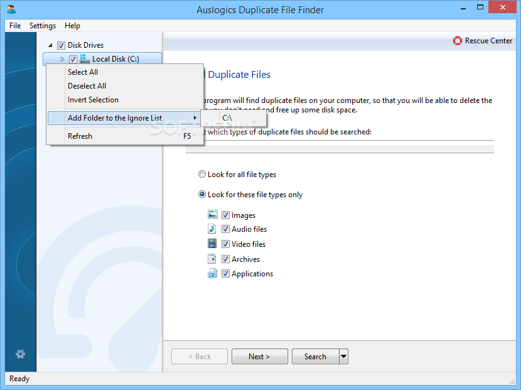Click the Auslogics app icon in title bar
Image resolution: width=521 pixels, height=390 pixels.
tap(11, 9)
